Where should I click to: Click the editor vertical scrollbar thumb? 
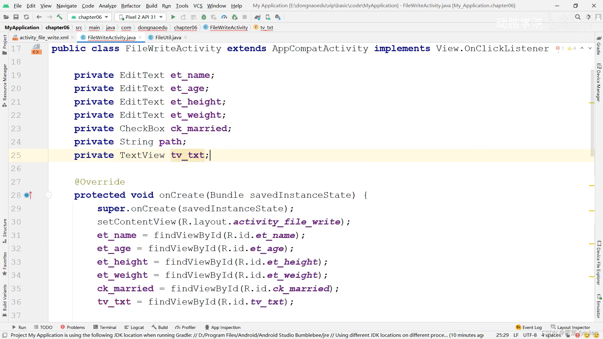click(x=592, y=113)
